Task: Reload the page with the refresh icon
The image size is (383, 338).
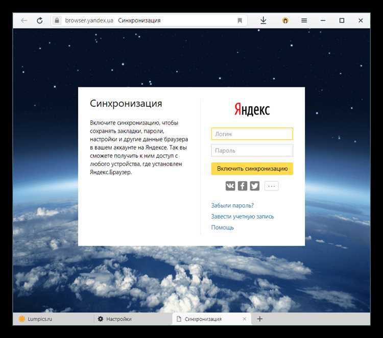Action: 39,20
